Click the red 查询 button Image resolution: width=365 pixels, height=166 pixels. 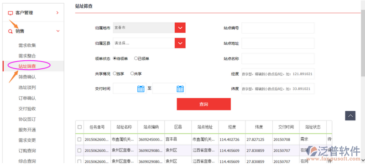[203, 104]
